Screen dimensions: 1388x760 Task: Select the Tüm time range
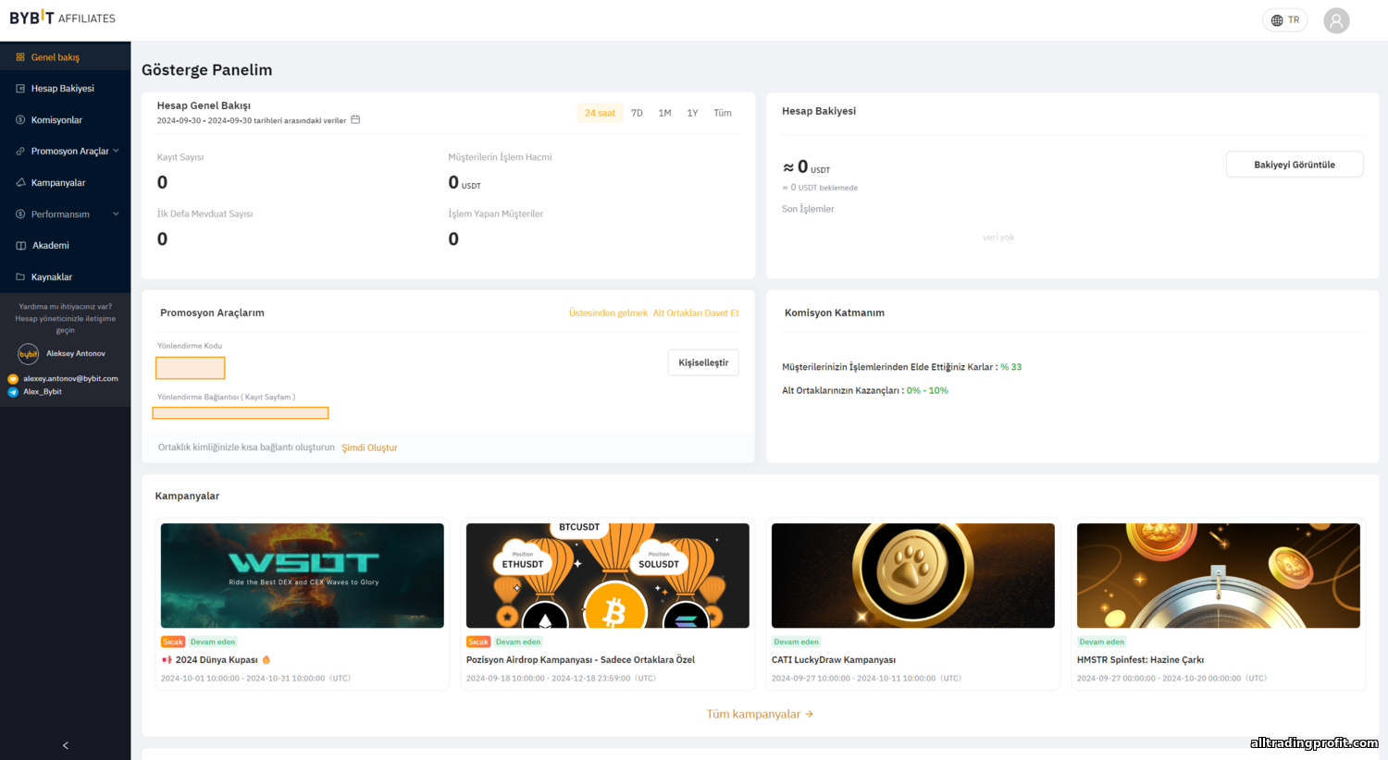tap(723, 113)
